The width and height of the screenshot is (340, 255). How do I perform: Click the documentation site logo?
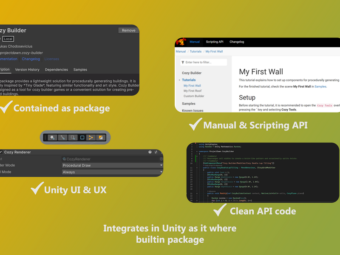click(181, 42)
